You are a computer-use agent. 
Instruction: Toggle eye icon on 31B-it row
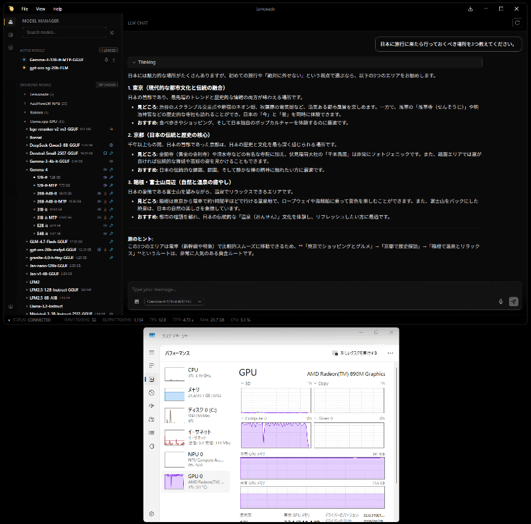point(99,209)
